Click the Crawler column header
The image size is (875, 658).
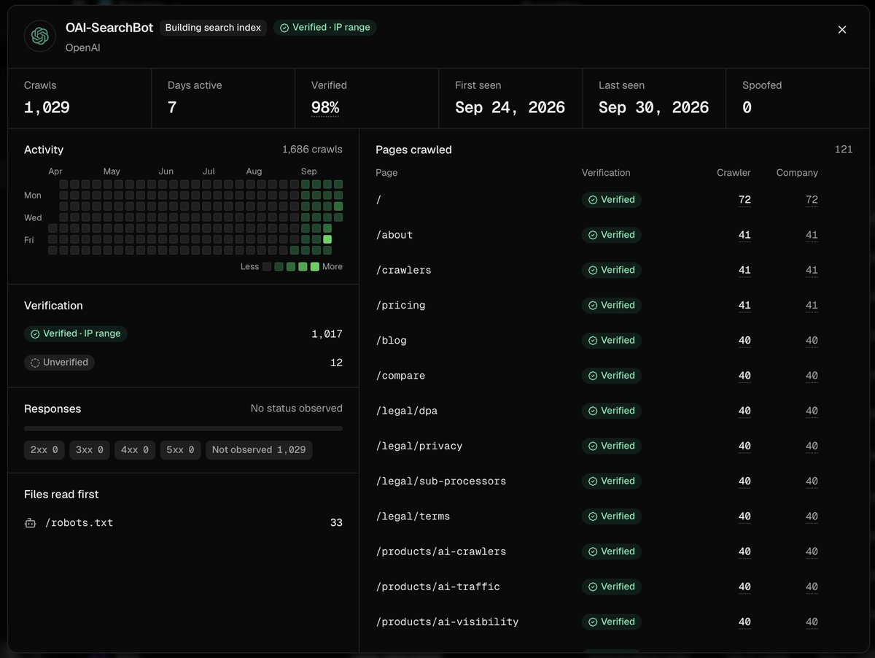click(x=734, y=173)
